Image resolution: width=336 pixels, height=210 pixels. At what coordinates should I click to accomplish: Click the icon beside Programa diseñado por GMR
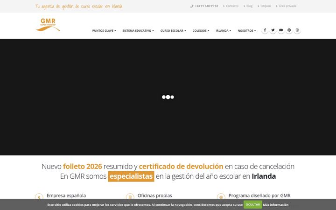click(x=221, y=197)
